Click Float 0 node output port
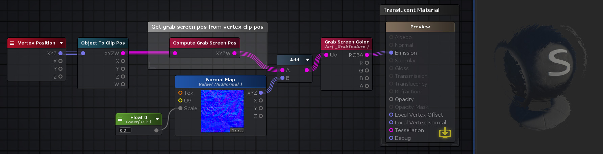 point(156,130)
